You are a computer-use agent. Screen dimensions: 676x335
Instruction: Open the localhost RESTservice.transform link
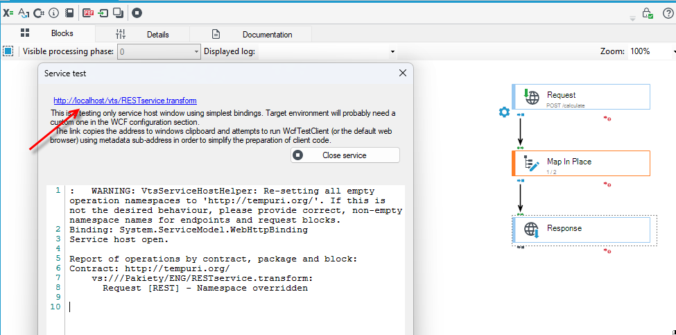pyautogui.click(x=125, y=101)
